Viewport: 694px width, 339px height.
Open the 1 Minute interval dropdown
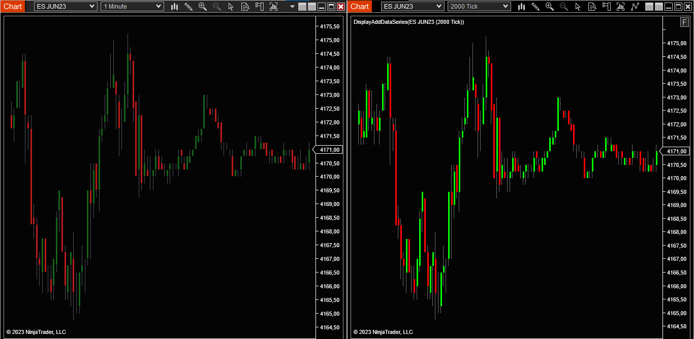pos(132,7)
